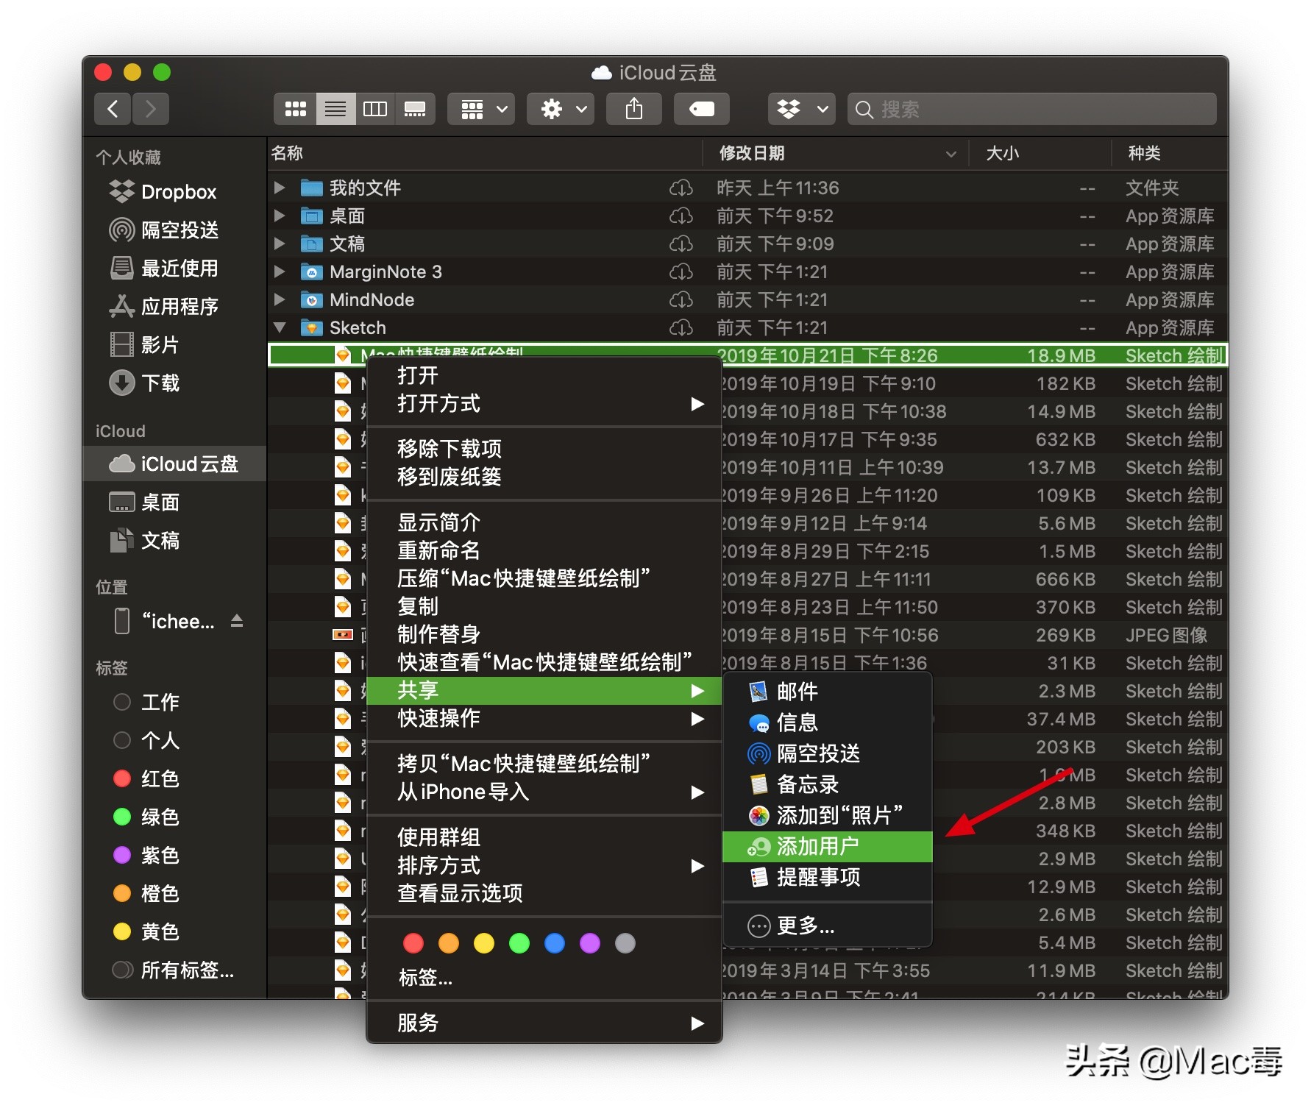Eject the "ichee..." device
The width and height of the screenshot is (1311, 1108).
pos(237,620)
